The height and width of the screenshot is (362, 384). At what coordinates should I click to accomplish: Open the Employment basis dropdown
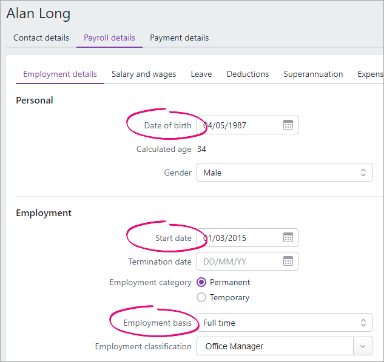[285, 323]
